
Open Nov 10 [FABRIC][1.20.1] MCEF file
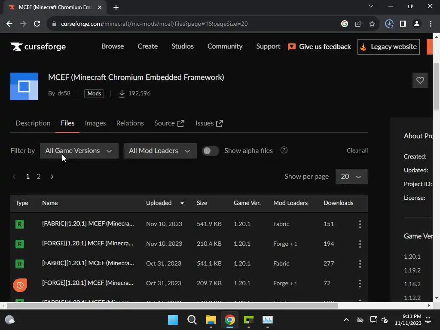point(88,223)
